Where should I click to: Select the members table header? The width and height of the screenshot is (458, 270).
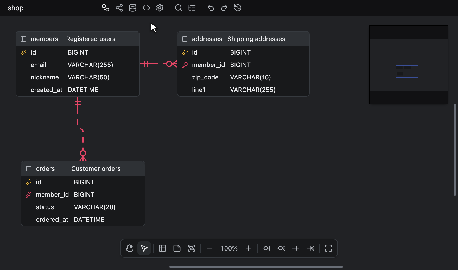(78, 39)
